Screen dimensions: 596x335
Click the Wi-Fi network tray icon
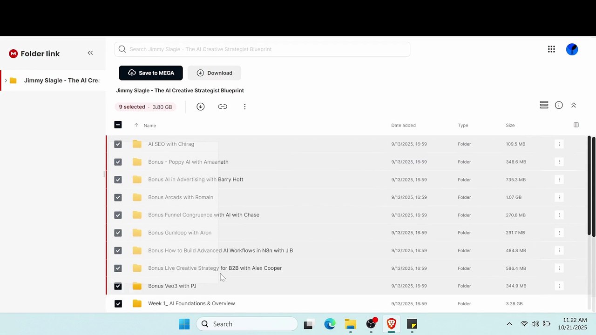524,324
